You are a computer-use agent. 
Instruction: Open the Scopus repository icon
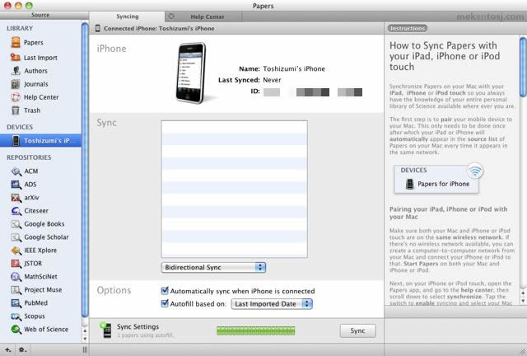16,316
